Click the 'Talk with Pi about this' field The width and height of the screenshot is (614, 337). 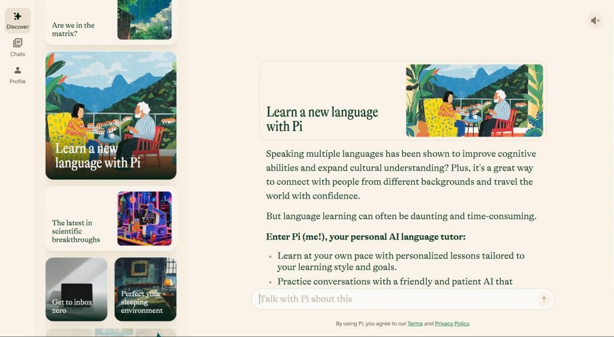[x=396, y=299]
